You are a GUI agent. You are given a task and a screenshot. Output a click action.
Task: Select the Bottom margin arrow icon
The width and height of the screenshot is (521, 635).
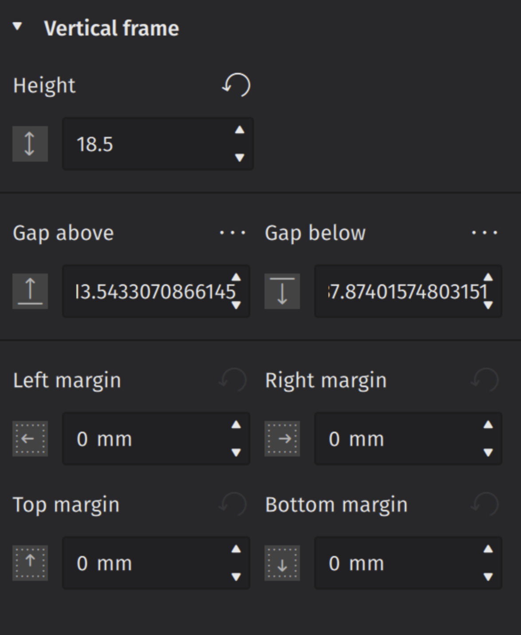pyautogui.click(x=283, y=564)
